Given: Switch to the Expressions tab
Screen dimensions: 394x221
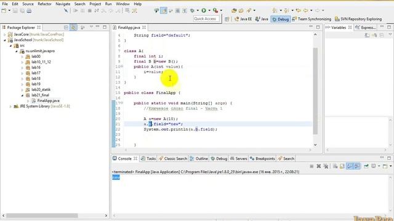Looking at the screenshot, I should [365, 28].
